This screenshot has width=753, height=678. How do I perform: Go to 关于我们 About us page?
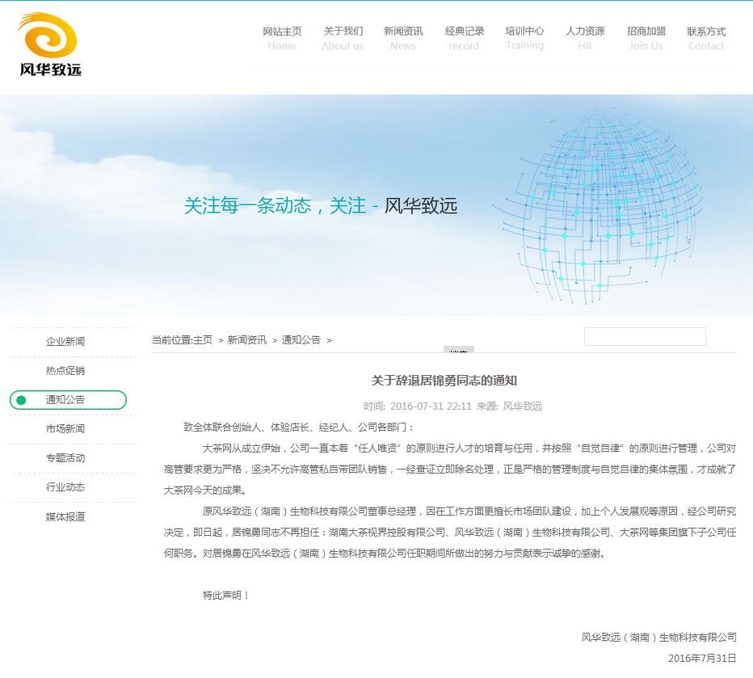[x=343, y=38]
